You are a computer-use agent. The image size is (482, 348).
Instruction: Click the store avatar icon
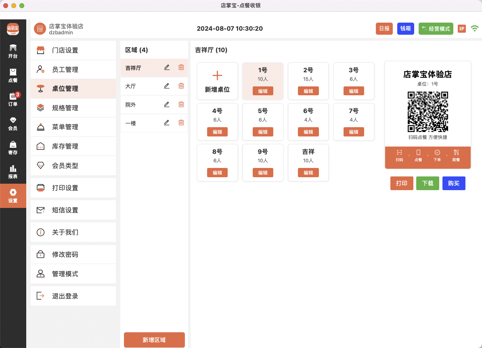(40, 29)
